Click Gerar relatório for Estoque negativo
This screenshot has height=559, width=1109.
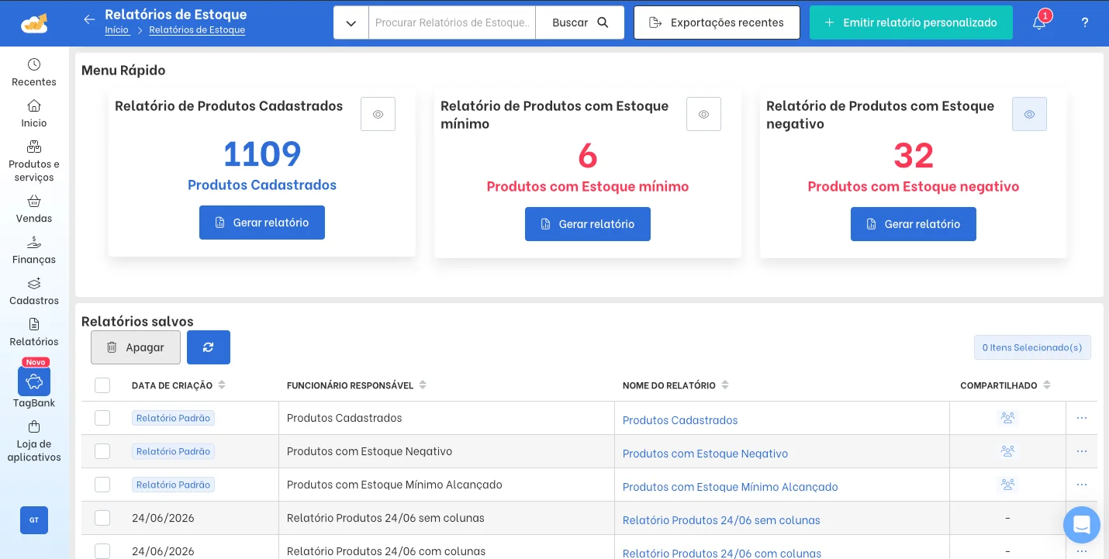pyautogui.click(x=914, y=224)
